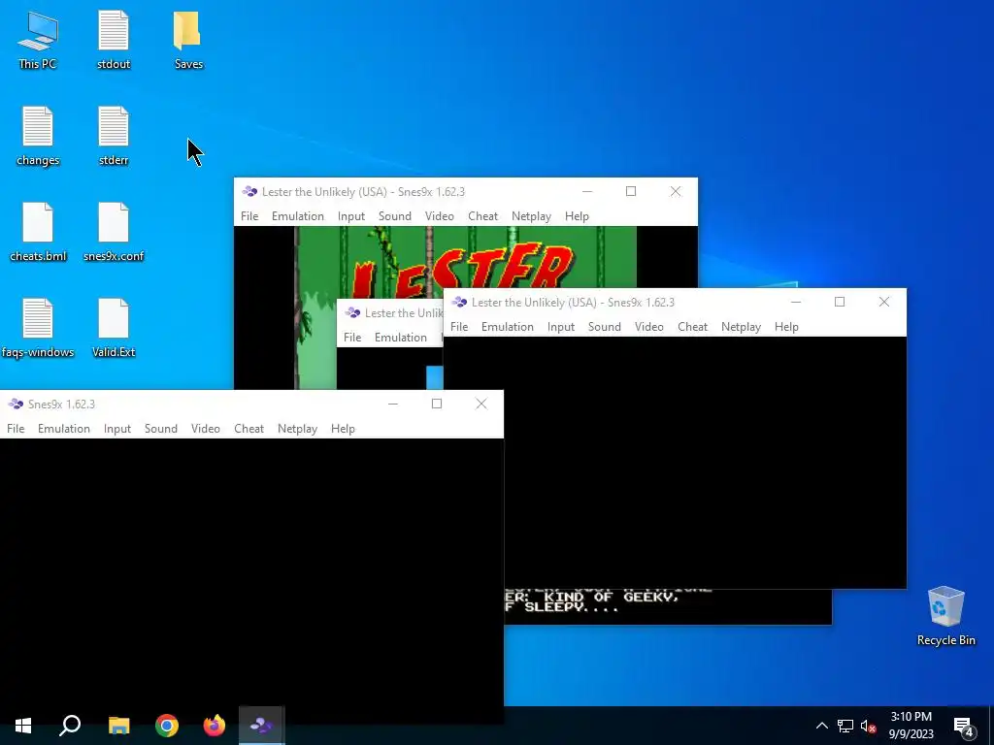
Task: Open This PC desktop icon
Action: coord(38,41)
